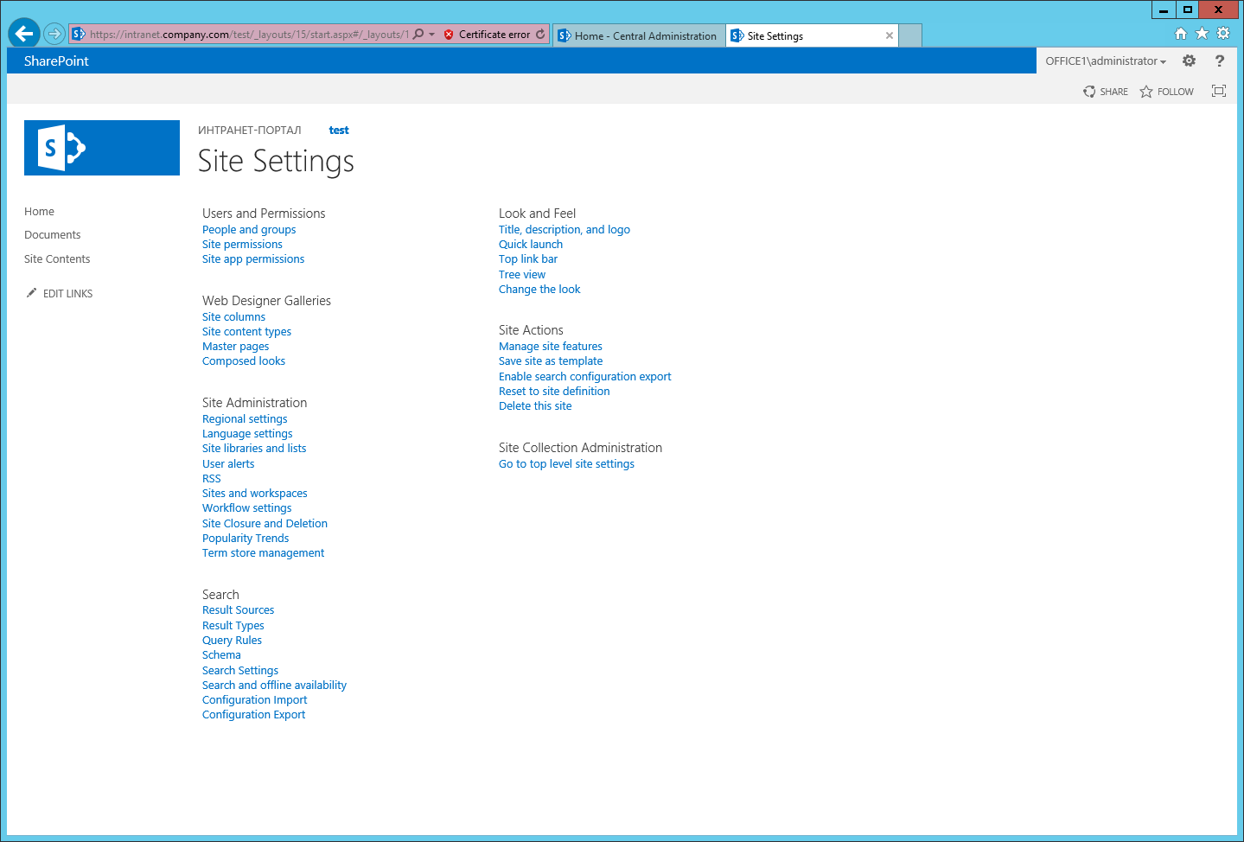Open Manage site features
This screenshot has width=1244, height=842.
tap(551, 347)
